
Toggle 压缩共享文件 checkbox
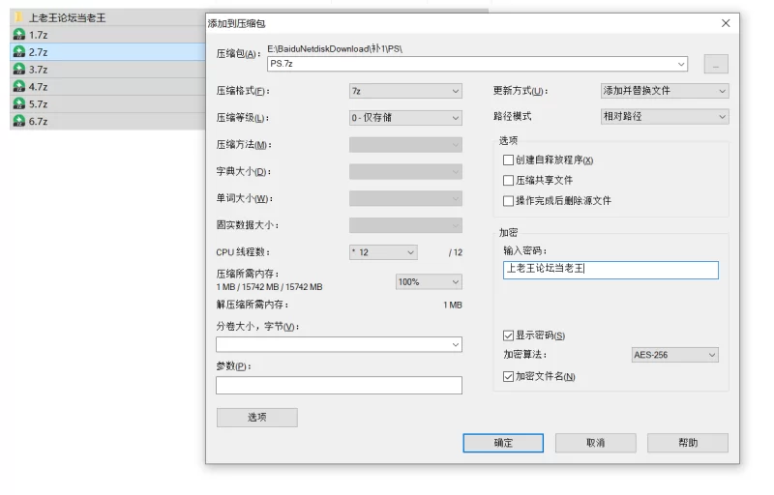(509, 180)
